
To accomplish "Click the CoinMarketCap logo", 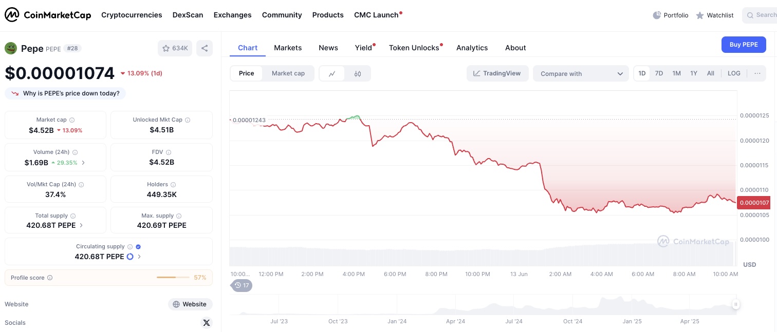I will (x=48, y=15).
